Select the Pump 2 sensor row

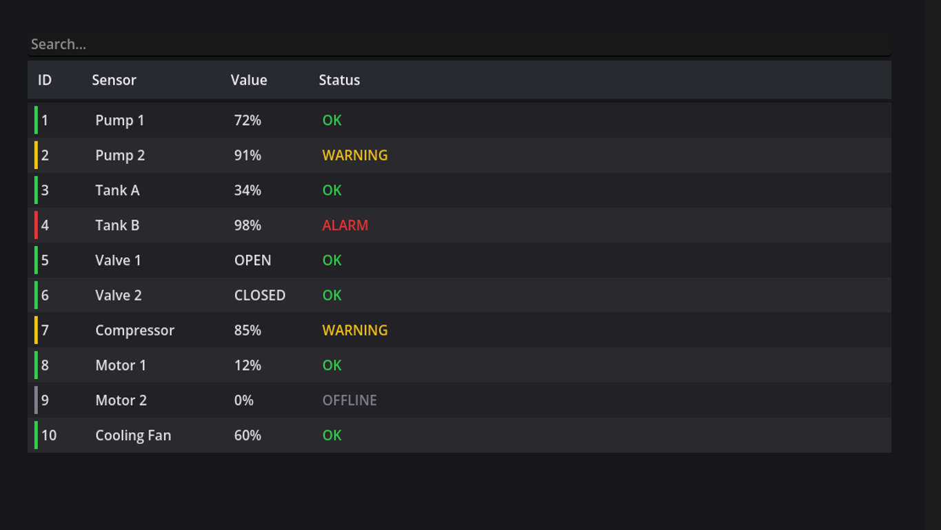pyautogui.click(x=459, y=155)
